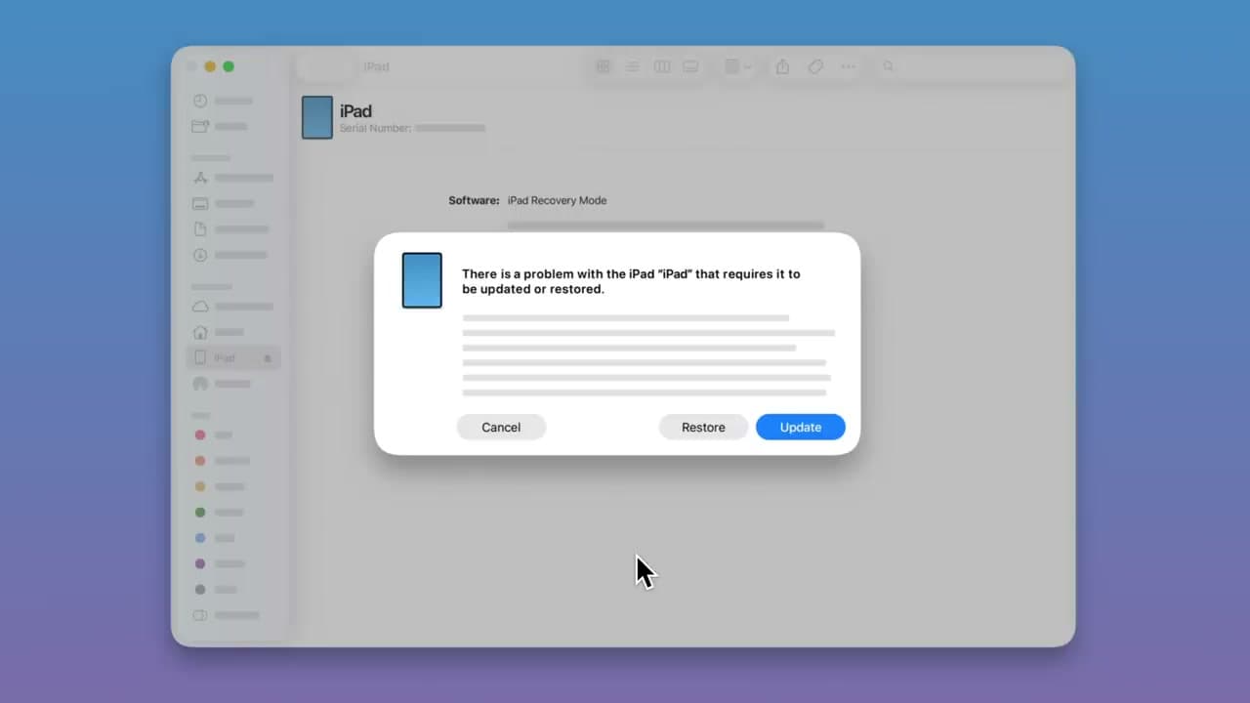The height and width of the screenshot is (703, 1250).
Task: Click the green zoom window button
Action: click(x=229, y=66)
